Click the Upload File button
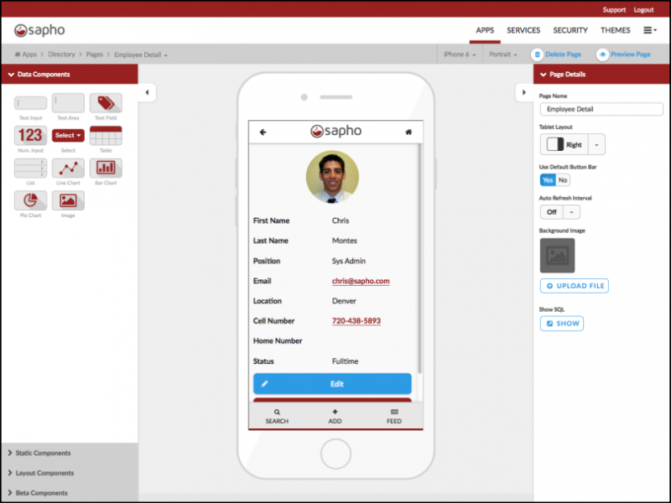The height and width of the screenshot is (503, 671). [x=575, y=286]
